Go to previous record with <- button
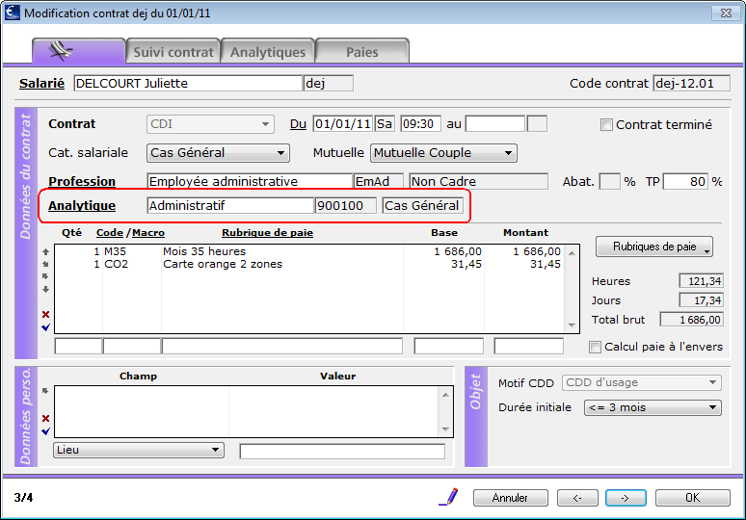746x520 pixels. 577,498
